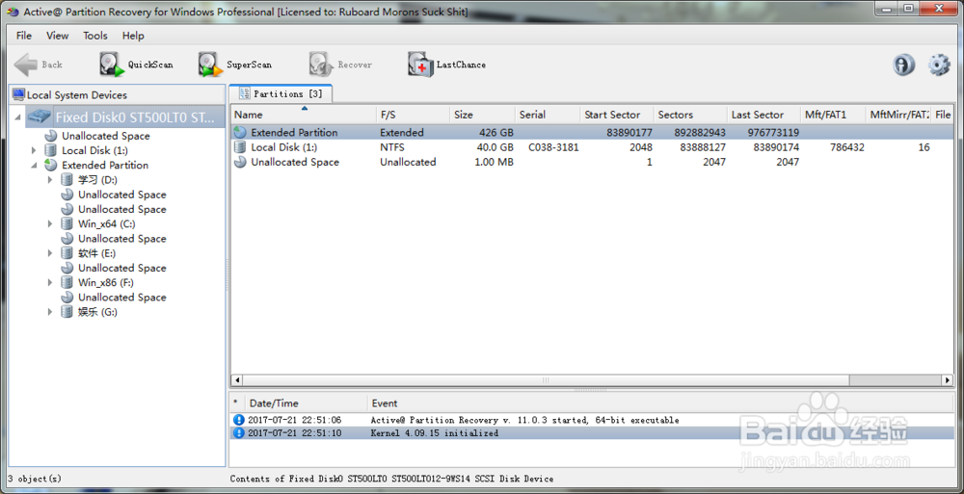Click the start sector value 83890177
Screen dimensions: 964x494
(629, 132)
